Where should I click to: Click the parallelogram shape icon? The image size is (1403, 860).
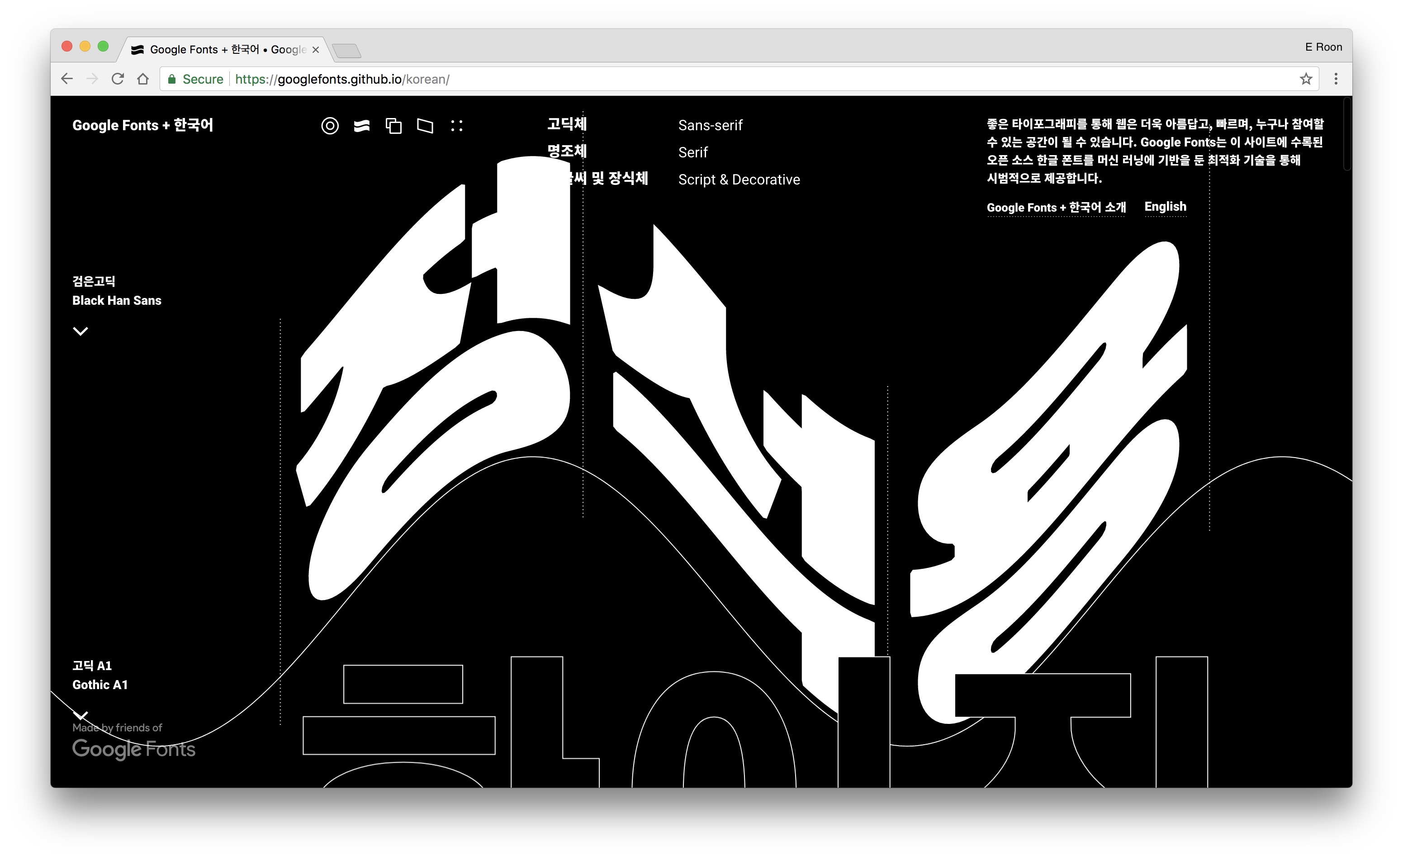pos(425,126)
